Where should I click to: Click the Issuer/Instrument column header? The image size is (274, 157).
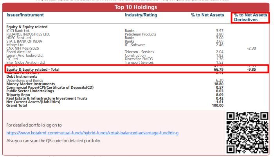point(25,15)
